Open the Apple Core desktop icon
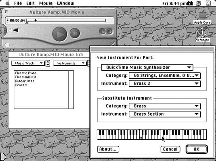The image size is (216, 161). pos(202,18)
